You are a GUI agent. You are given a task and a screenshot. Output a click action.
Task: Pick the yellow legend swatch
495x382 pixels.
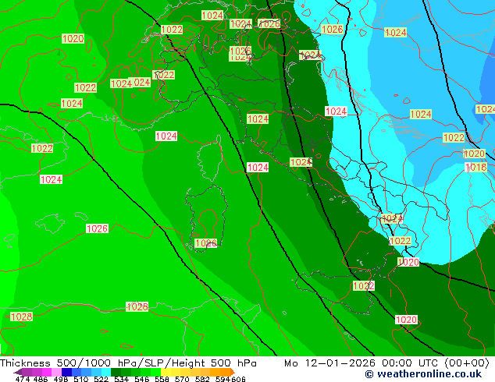point(166,372)
